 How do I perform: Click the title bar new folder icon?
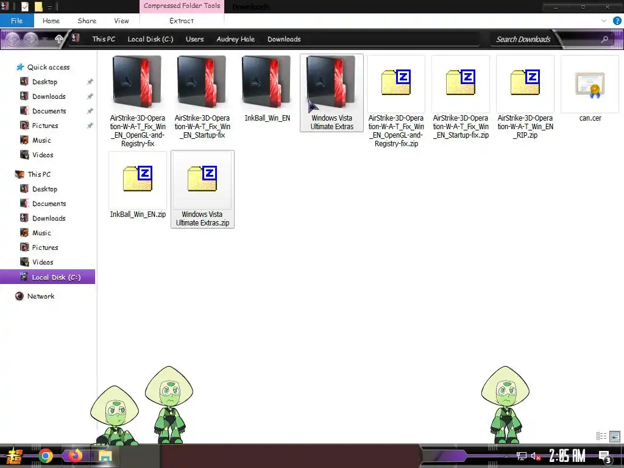click(38, 6)
